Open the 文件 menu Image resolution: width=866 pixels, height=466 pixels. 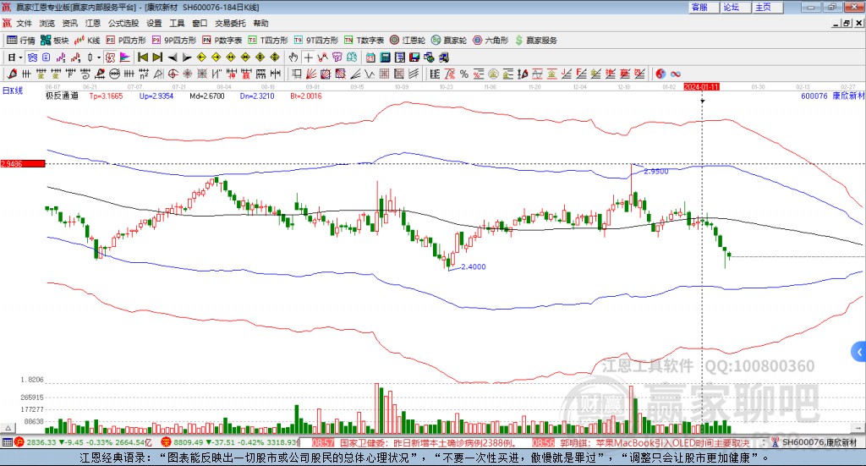[x=24, y=23]
